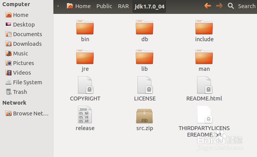Screen dimensions: 257x157
Task: Click the "jre" folder name
Action: tap(85, 69)
